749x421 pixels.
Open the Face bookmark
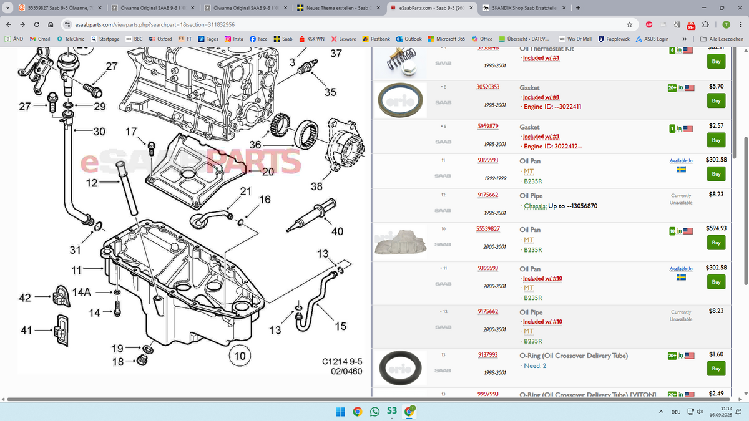tap(258, 39)
